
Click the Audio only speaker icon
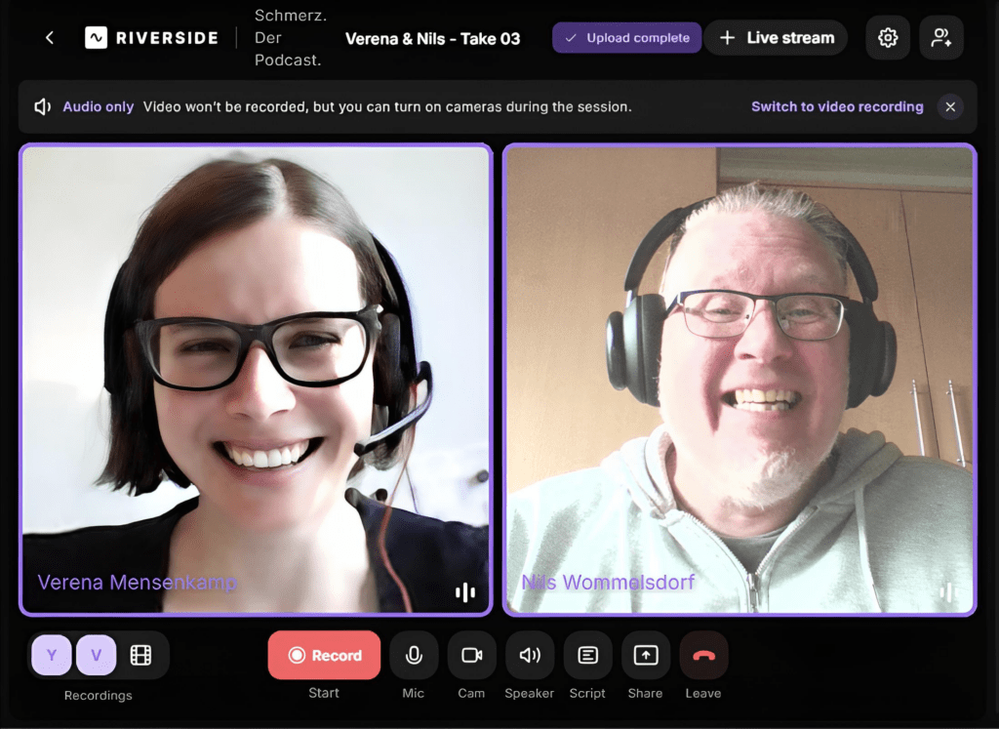(x=43, y=106)
